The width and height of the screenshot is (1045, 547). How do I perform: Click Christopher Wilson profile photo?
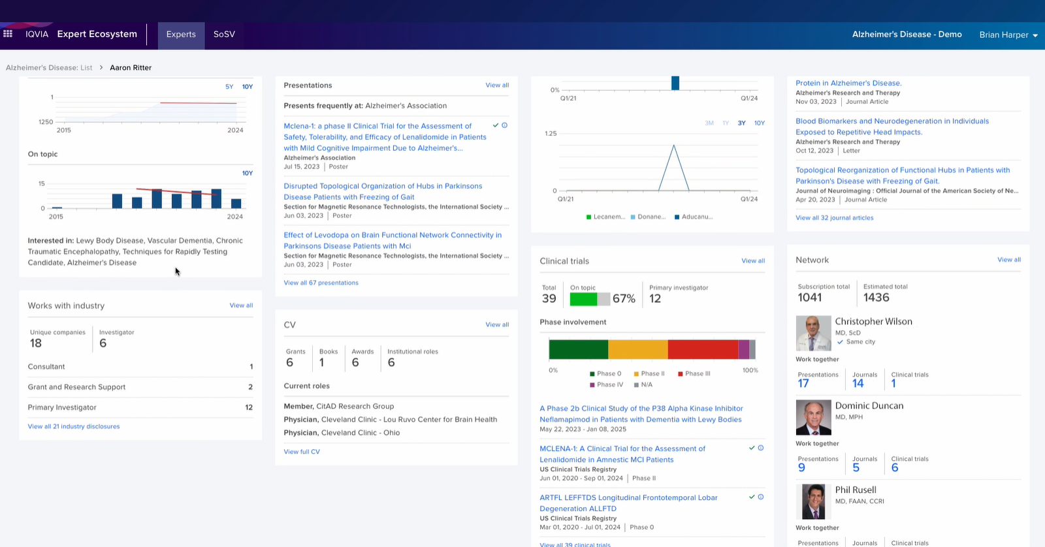(x=813, y=333)
